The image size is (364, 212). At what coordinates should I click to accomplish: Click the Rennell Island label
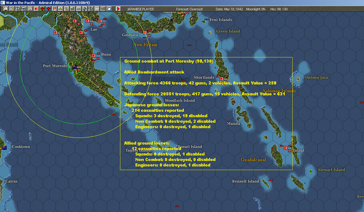tap(246, 181)
